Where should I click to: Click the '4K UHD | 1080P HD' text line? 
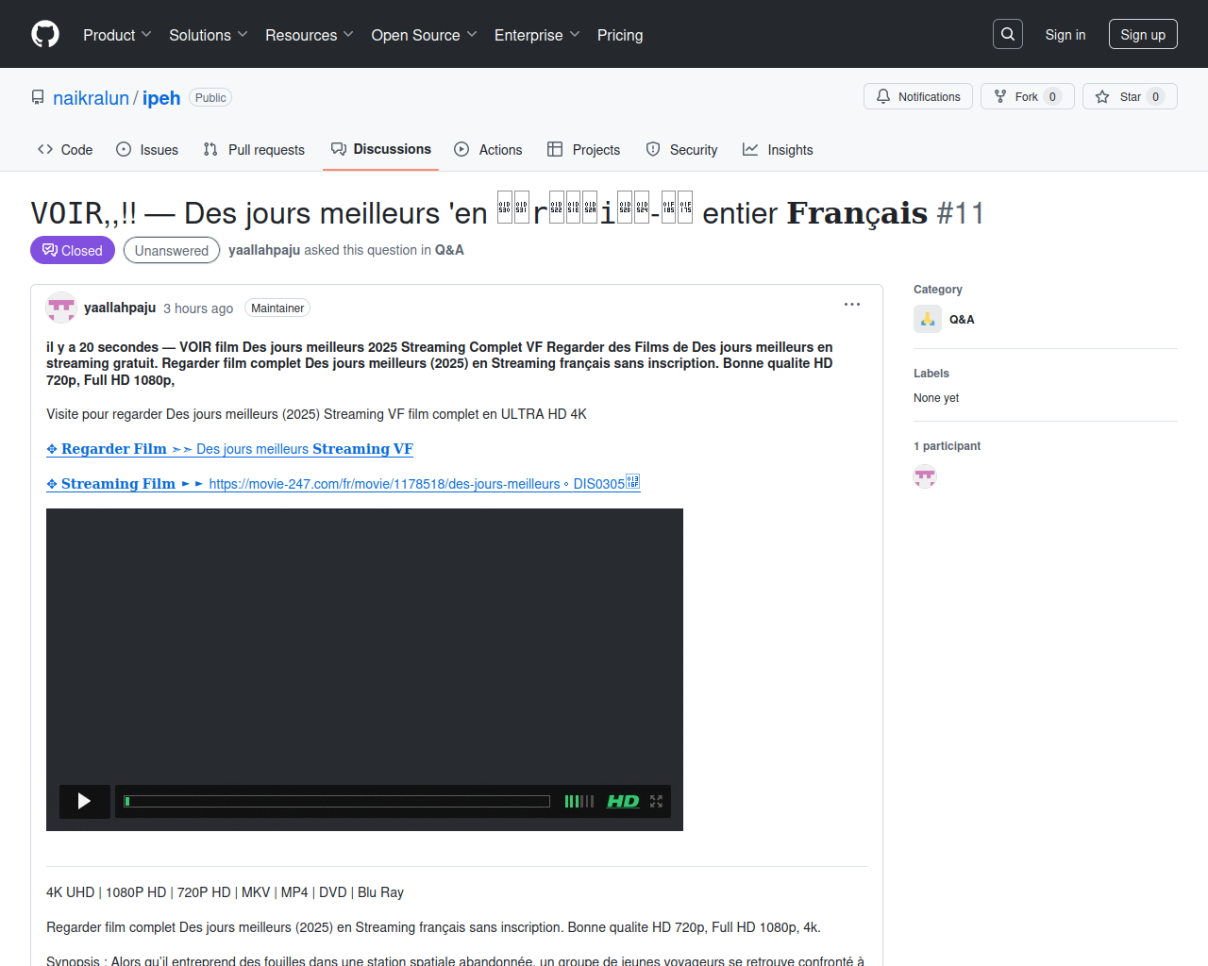[x=225, y=892]
